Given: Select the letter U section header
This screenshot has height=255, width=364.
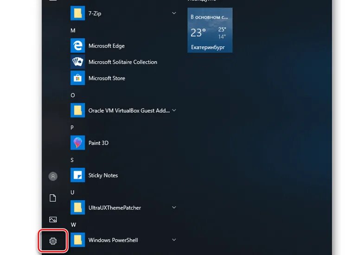Looking at the screenshot, I should 72,192.
